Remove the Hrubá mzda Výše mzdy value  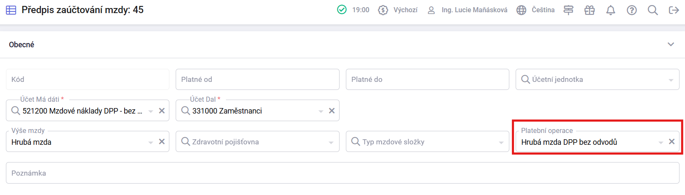[x=162, y=142]
